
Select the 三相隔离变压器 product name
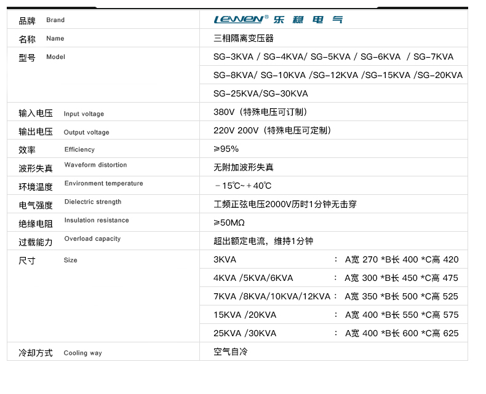pyautogui.click(x=243, y=38)
